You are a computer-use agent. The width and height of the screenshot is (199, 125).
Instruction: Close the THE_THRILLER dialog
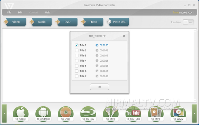[x=124, y=36]
